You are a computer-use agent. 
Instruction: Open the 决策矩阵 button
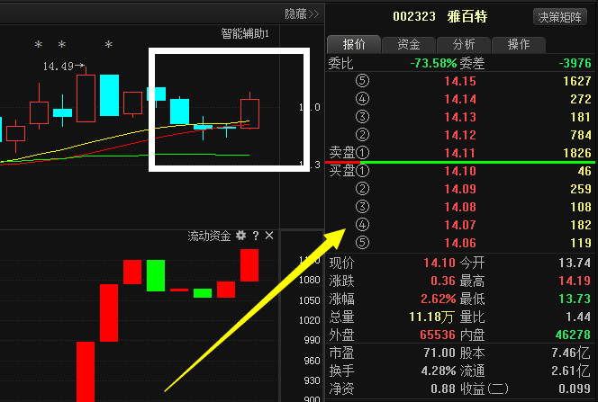coord(559,17)
